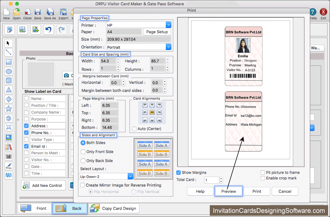Viewport: 330px width, 217px height.
Task: Enable the Auto (Center) checkbox
Action: [134, 129]
